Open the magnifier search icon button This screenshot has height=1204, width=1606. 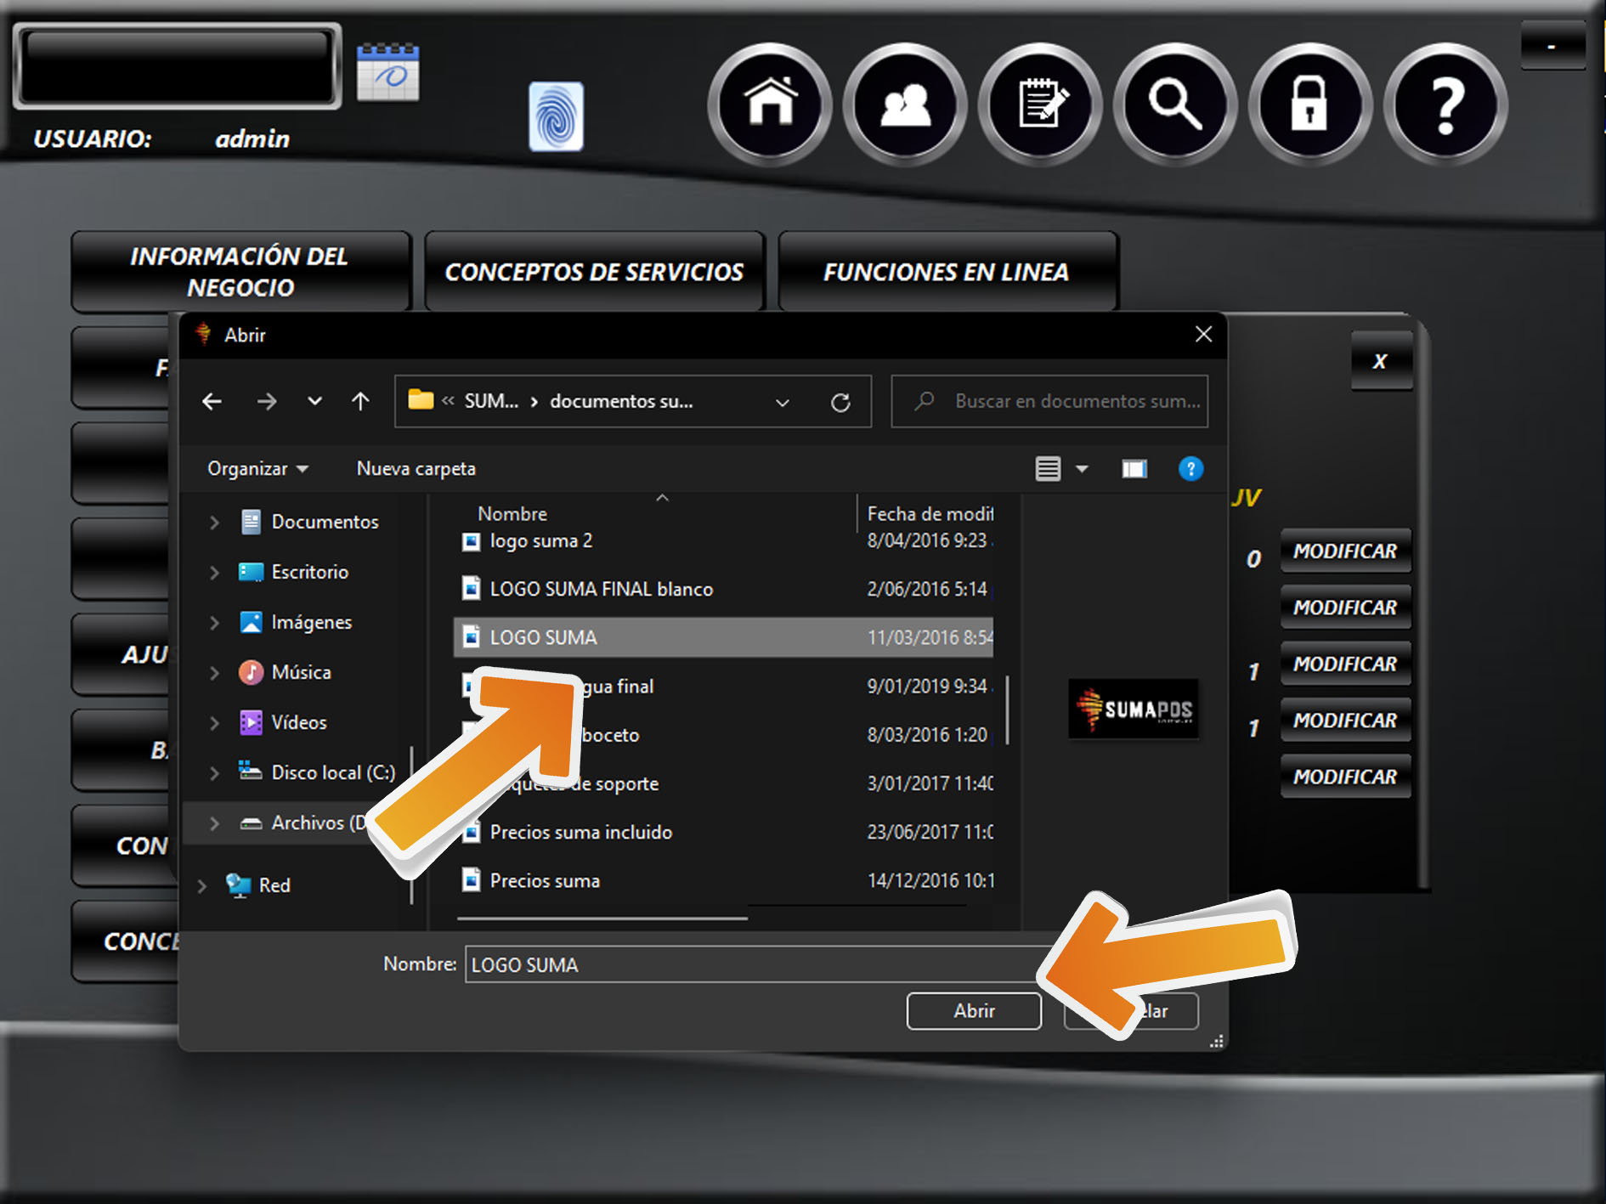[1175, 104]
